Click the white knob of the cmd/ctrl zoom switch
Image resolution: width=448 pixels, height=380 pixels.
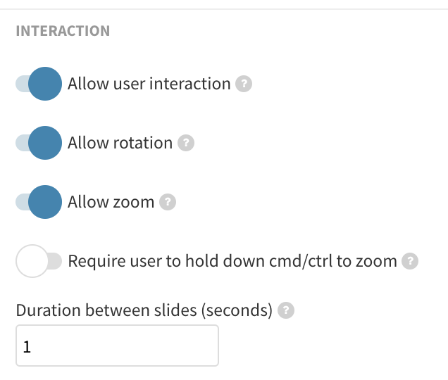(32, 262)
